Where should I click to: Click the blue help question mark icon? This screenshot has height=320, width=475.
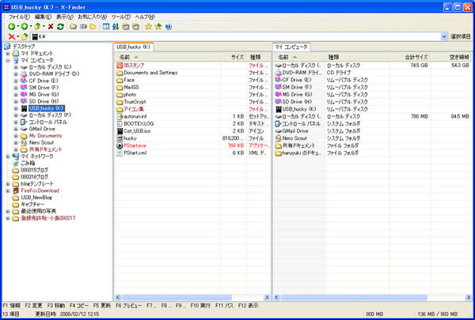[x=169, y=27]
